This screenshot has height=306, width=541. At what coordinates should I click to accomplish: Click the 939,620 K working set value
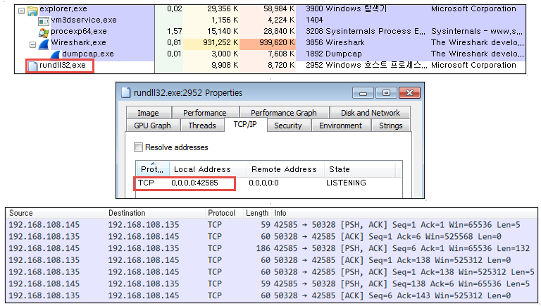(277, 43)
